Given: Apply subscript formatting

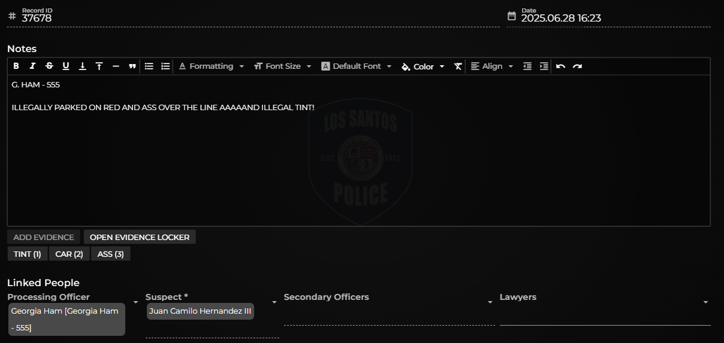Looking at the screenshot, I should tap(83, 66).
